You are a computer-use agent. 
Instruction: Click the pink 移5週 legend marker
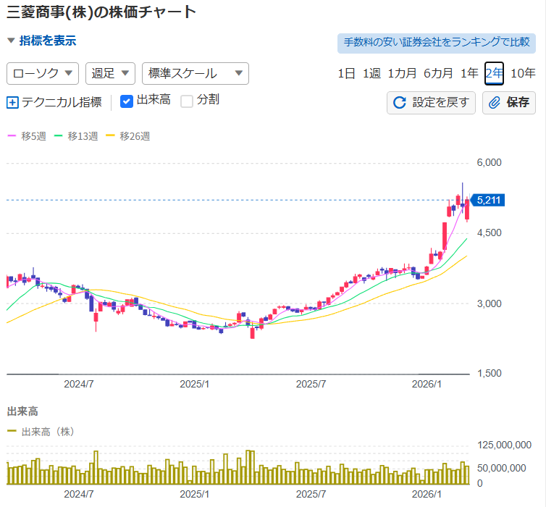point(12,136)
